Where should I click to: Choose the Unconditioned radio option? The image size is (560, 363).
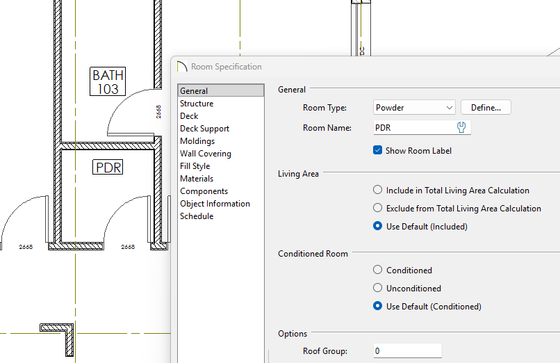(x=378, y=288)
